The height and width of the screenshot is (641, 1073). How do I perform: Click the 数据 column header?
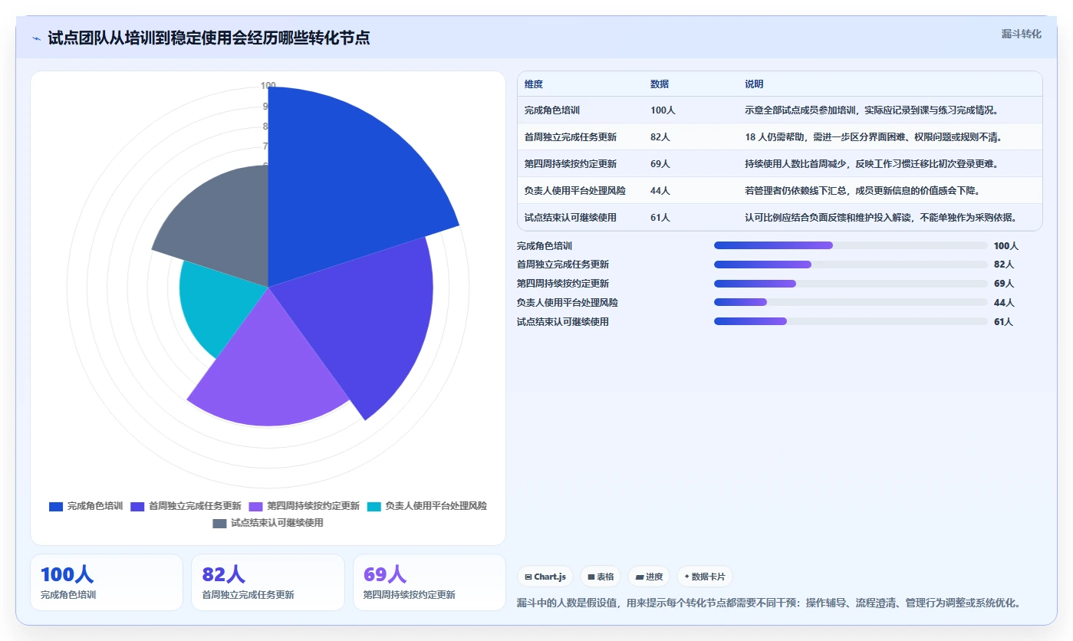[x=660, y=84]
